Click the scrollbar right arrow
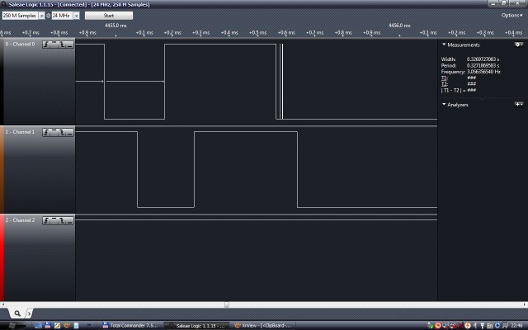Viewport: 528px width, 330px height. [x=525, y=304]
